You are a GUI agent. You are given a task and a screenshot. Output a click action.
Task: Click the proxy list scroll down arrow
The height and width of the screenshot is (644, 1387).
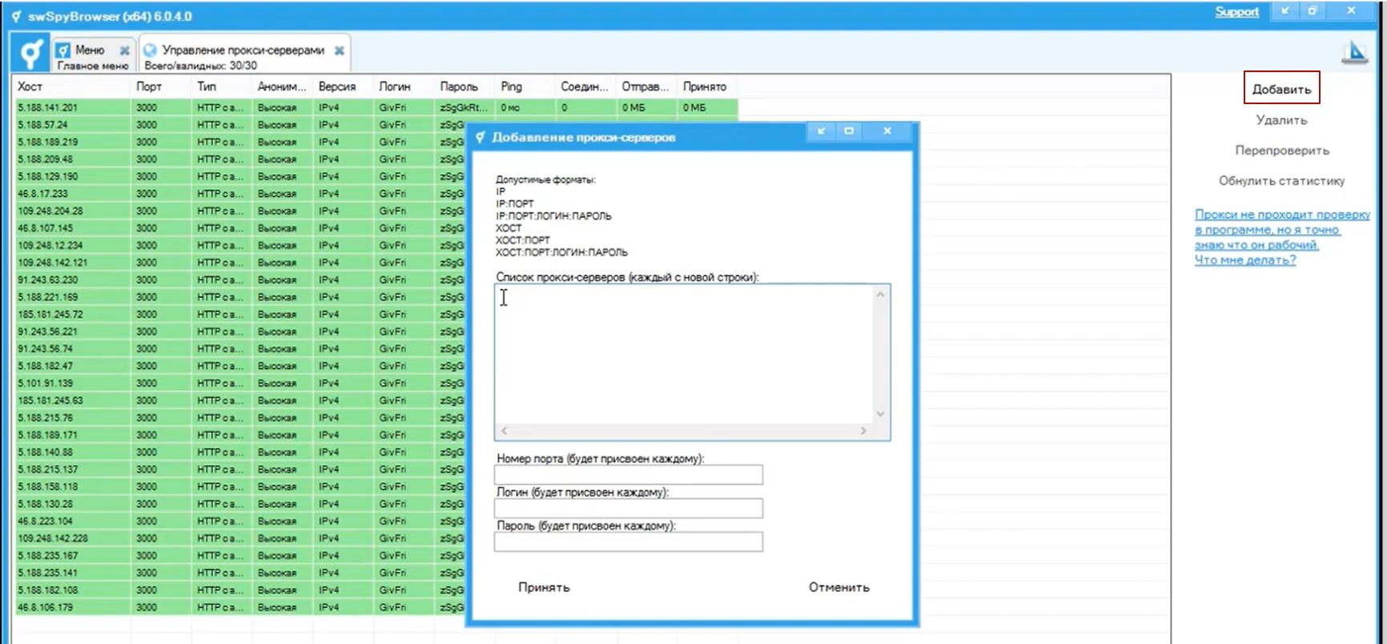click(x=880, y=414)
